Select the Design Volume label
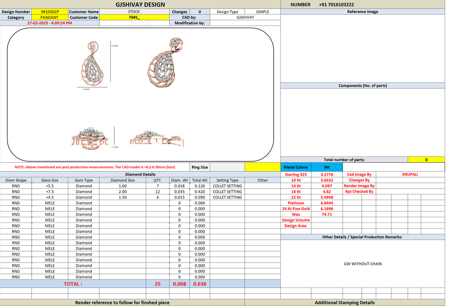 coord(296,220)
